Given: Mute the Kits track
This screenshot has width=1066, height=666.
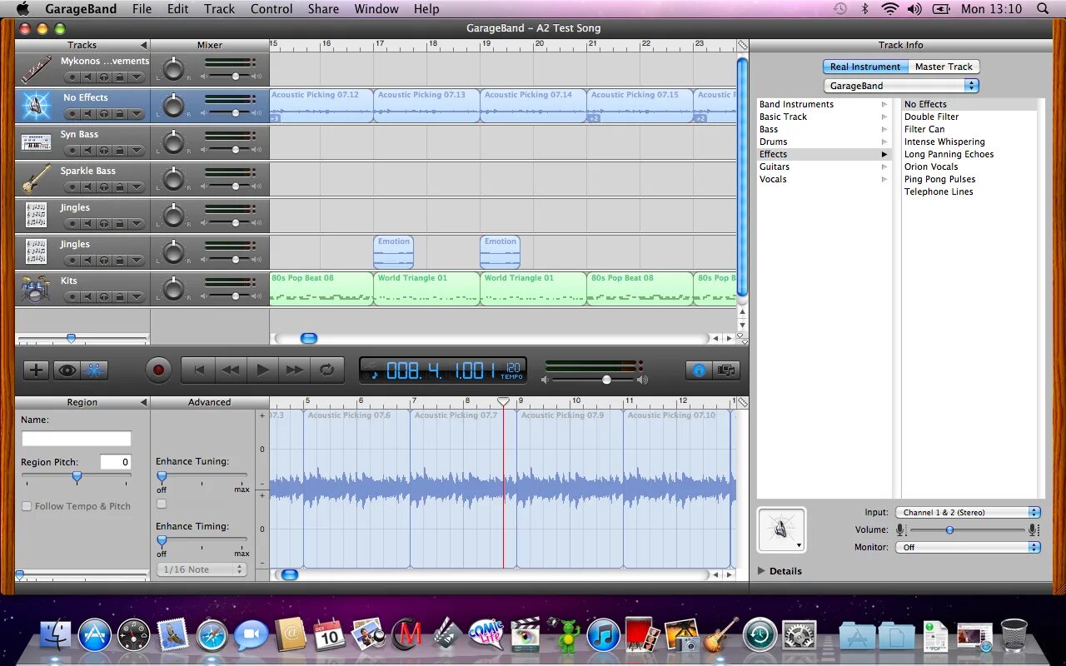Looking at the screenshot, I should pyautogui.click(x=88, y=297).
